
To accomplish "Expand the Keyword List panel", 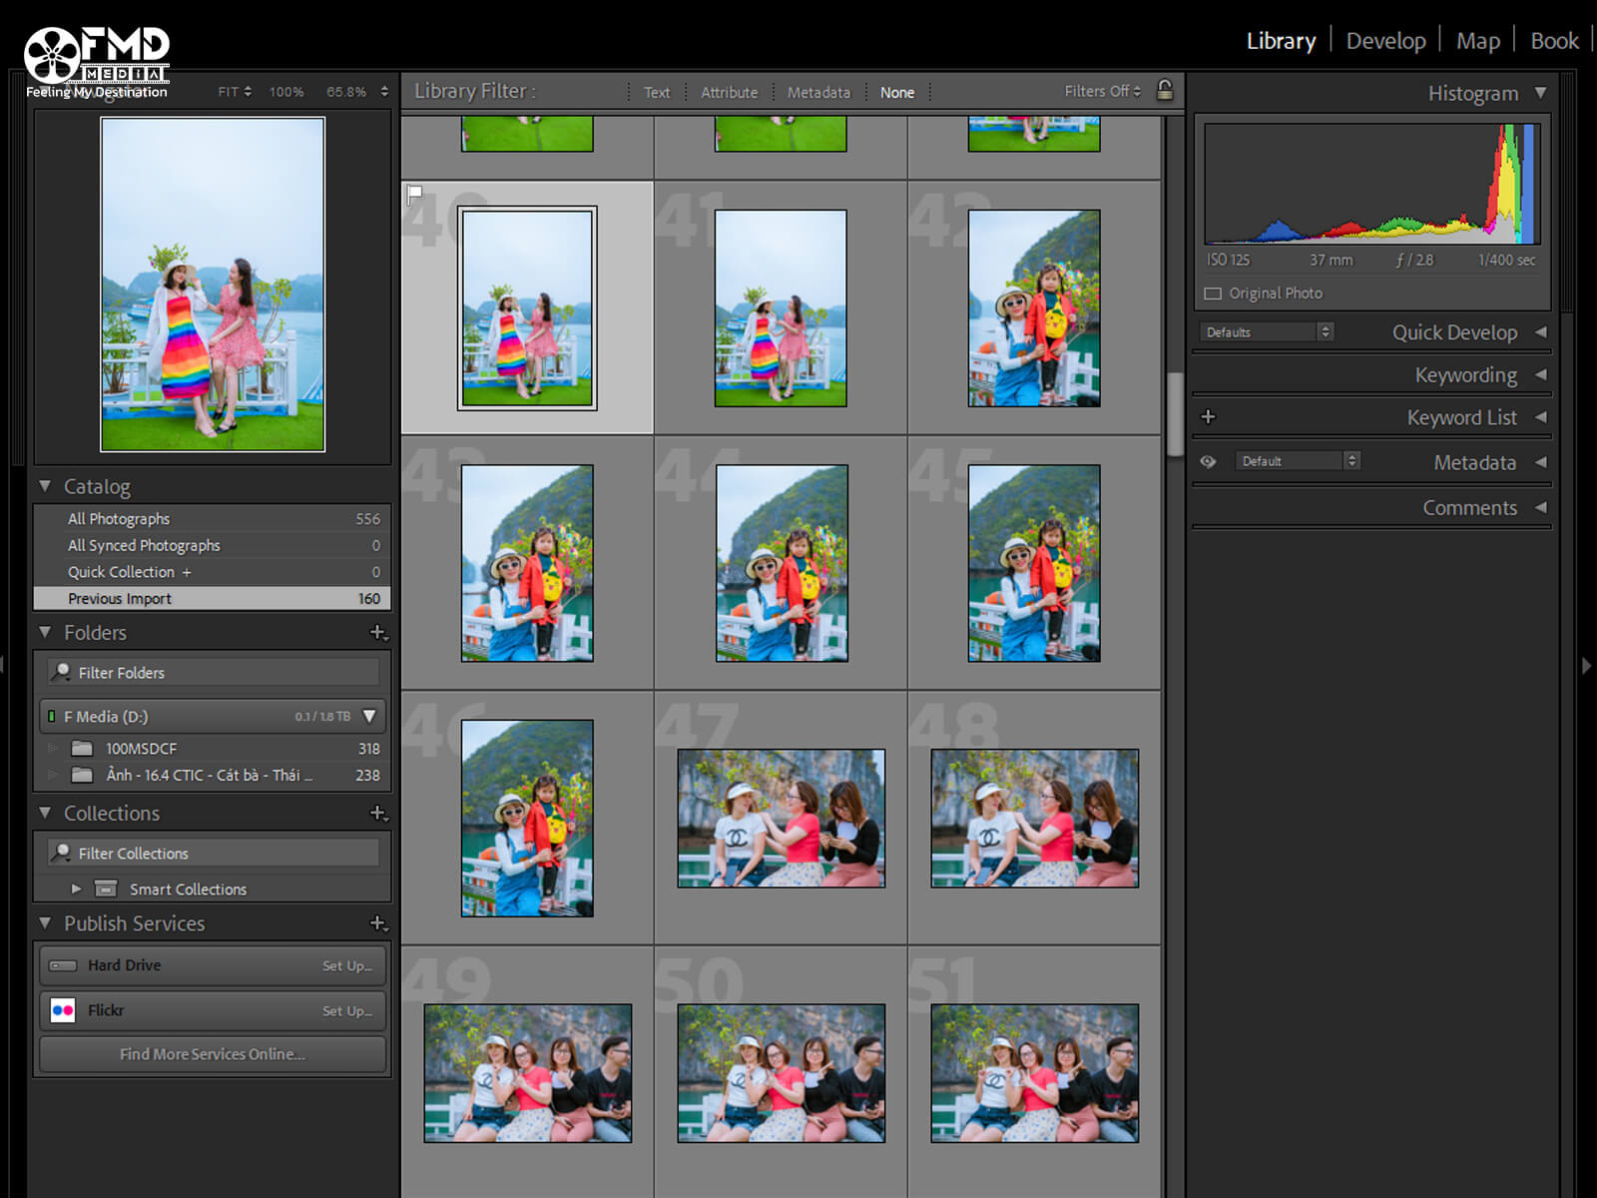I will pos(1541,416).
